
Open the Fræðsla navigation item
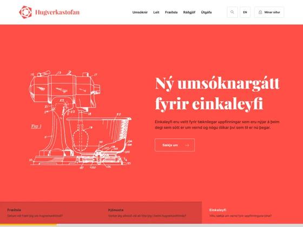(171, 12)
